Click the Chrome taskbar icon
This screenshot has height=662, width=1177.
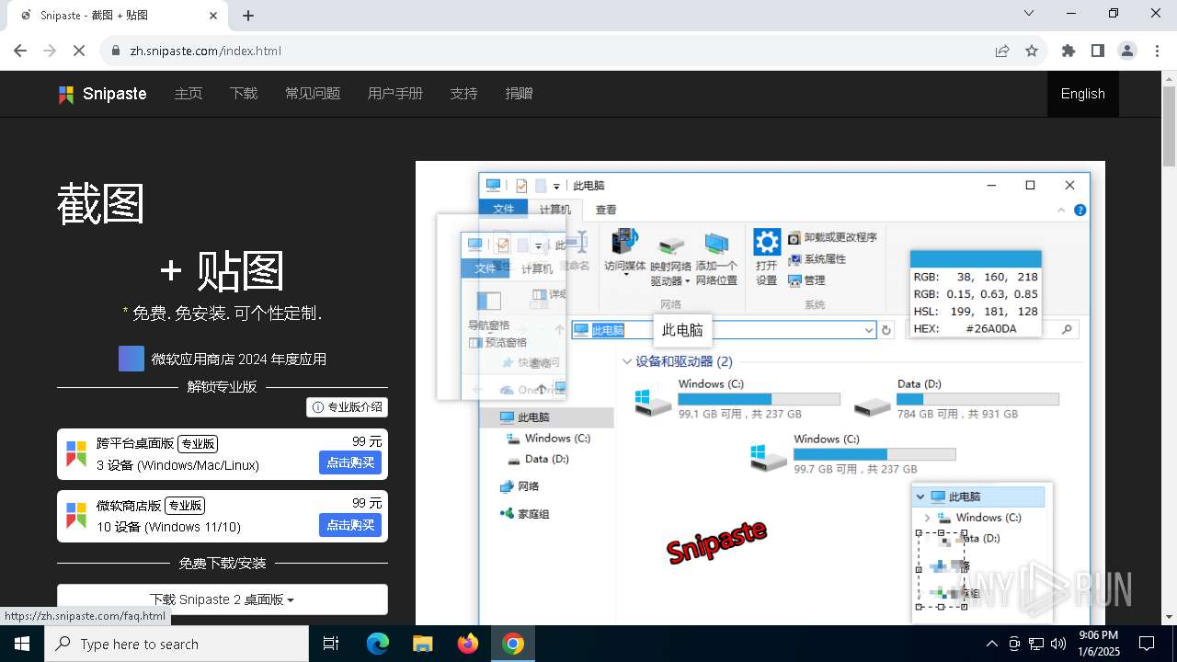coord(513,644)
